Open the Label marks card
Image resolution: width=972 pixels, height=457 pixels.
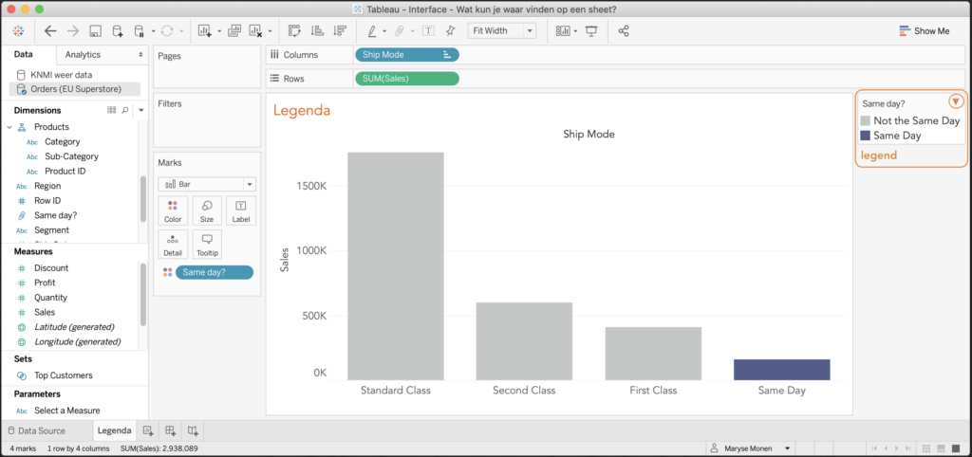(x=240, y=210)
